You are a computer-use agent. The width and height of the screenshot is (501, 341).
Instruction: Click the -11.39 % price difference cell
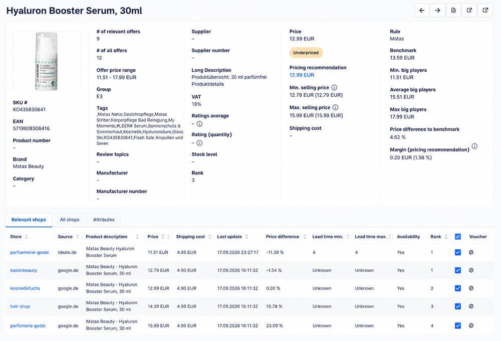[x=275, y=252]
